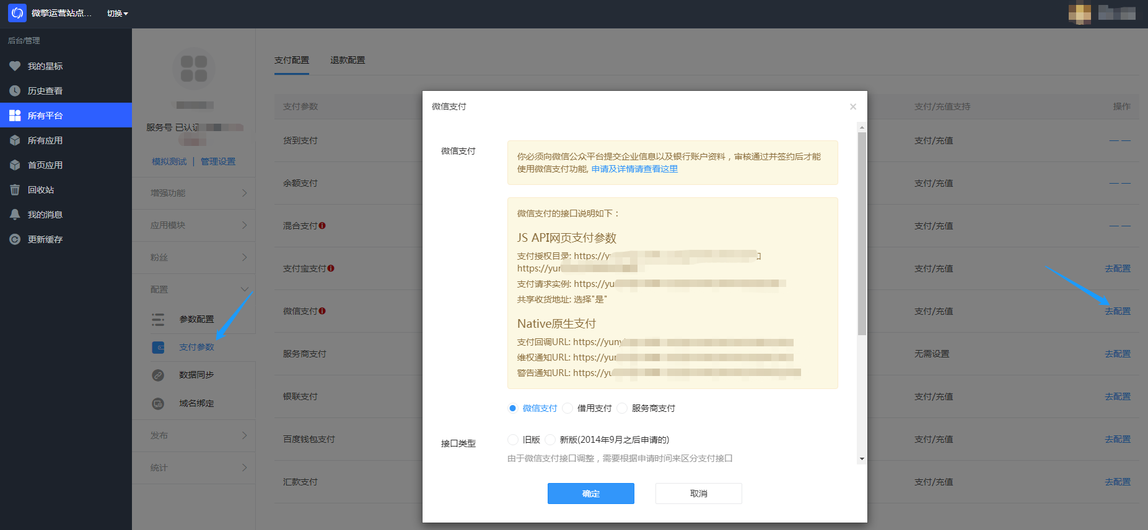Open 回收站 trash icon
Image resolution: width=1148 pixels, height=530 pixels.
15,190
